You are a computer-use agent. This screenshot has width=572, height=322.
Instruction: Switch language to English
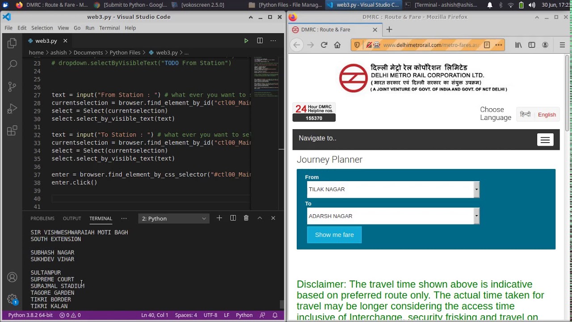pyautogui.click(x=547, y=115)
